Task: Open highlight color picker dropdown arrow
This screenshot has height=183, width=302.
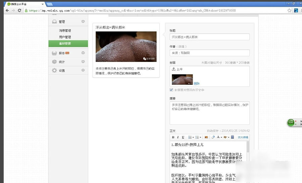Action: [229, 138]
